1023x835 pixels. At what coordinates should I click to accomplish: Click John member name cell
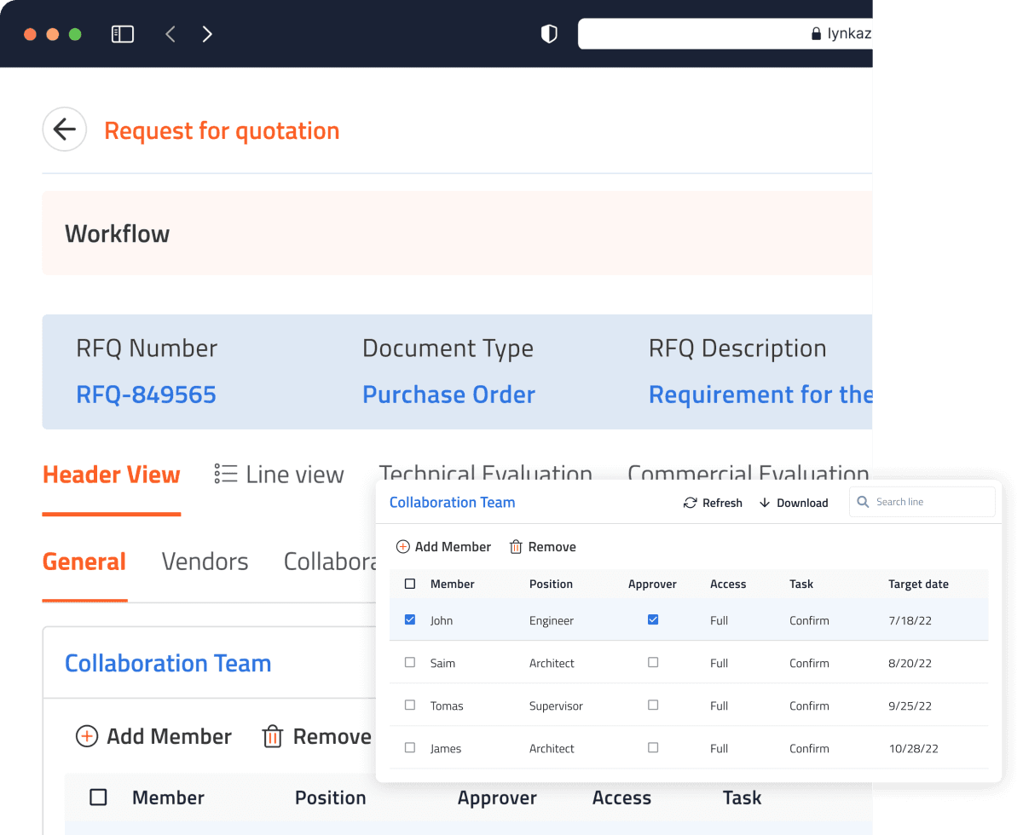[x=442, y=620]
